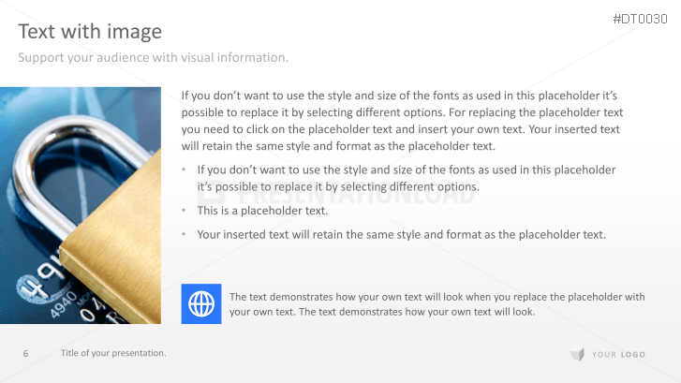Select the "Title of your presentation." footer
681x383 pixels.
point(113,353)
